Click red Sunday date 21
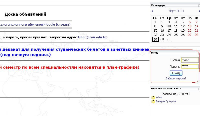The height and width of the screenshot is (116, 200). click(x=197, y=31)
